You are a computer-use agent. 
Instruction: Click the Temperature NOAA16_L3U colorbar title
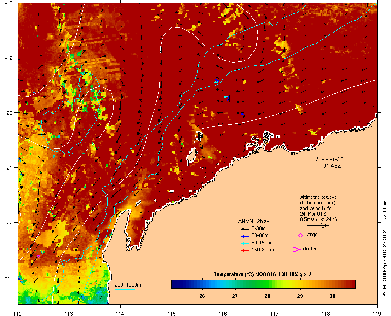263,275
